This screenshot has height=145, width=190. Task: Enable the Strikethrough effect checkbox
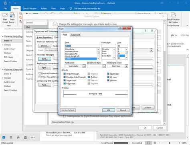[65, 74]
